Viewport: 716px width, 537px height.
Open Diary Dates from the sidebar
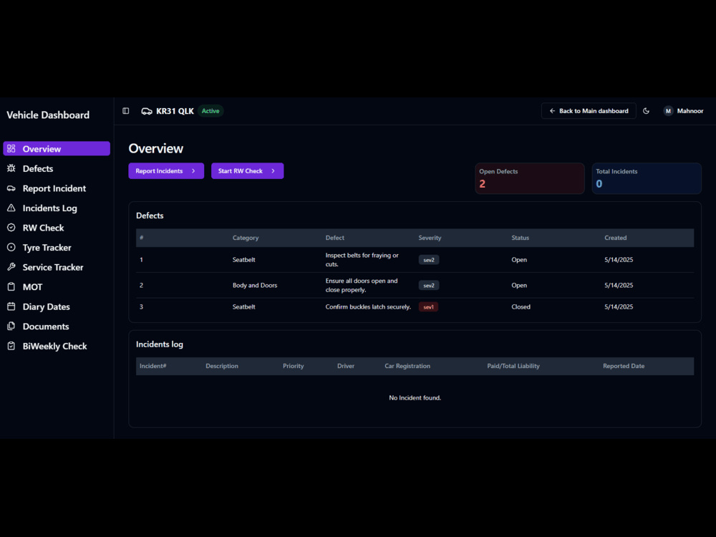pos(57,306)
